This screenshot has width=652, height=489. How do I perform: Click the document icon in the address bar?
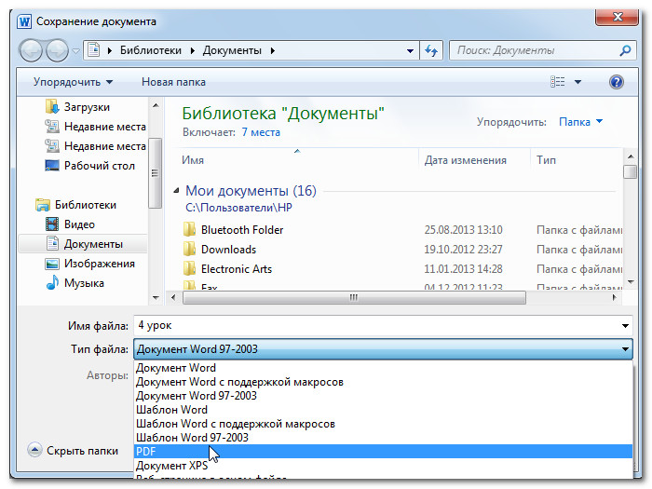click(x=94, y=50)
